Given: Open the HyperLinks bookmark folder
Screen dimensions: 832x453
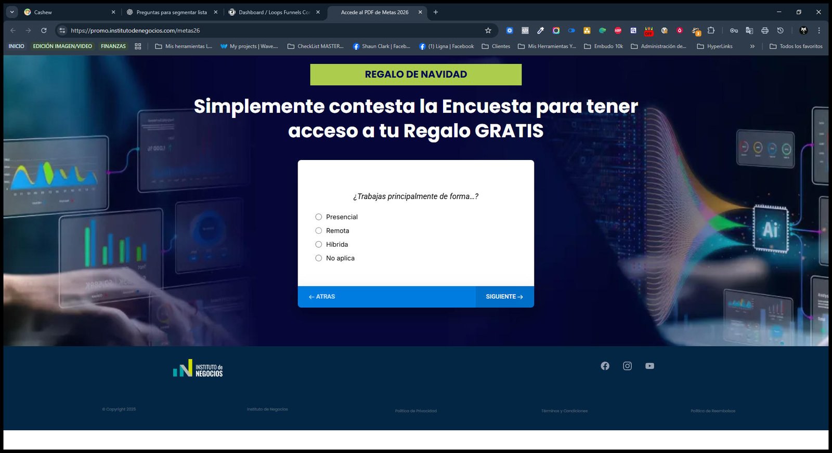Looking at the screenshot, I should pos(714,46).
